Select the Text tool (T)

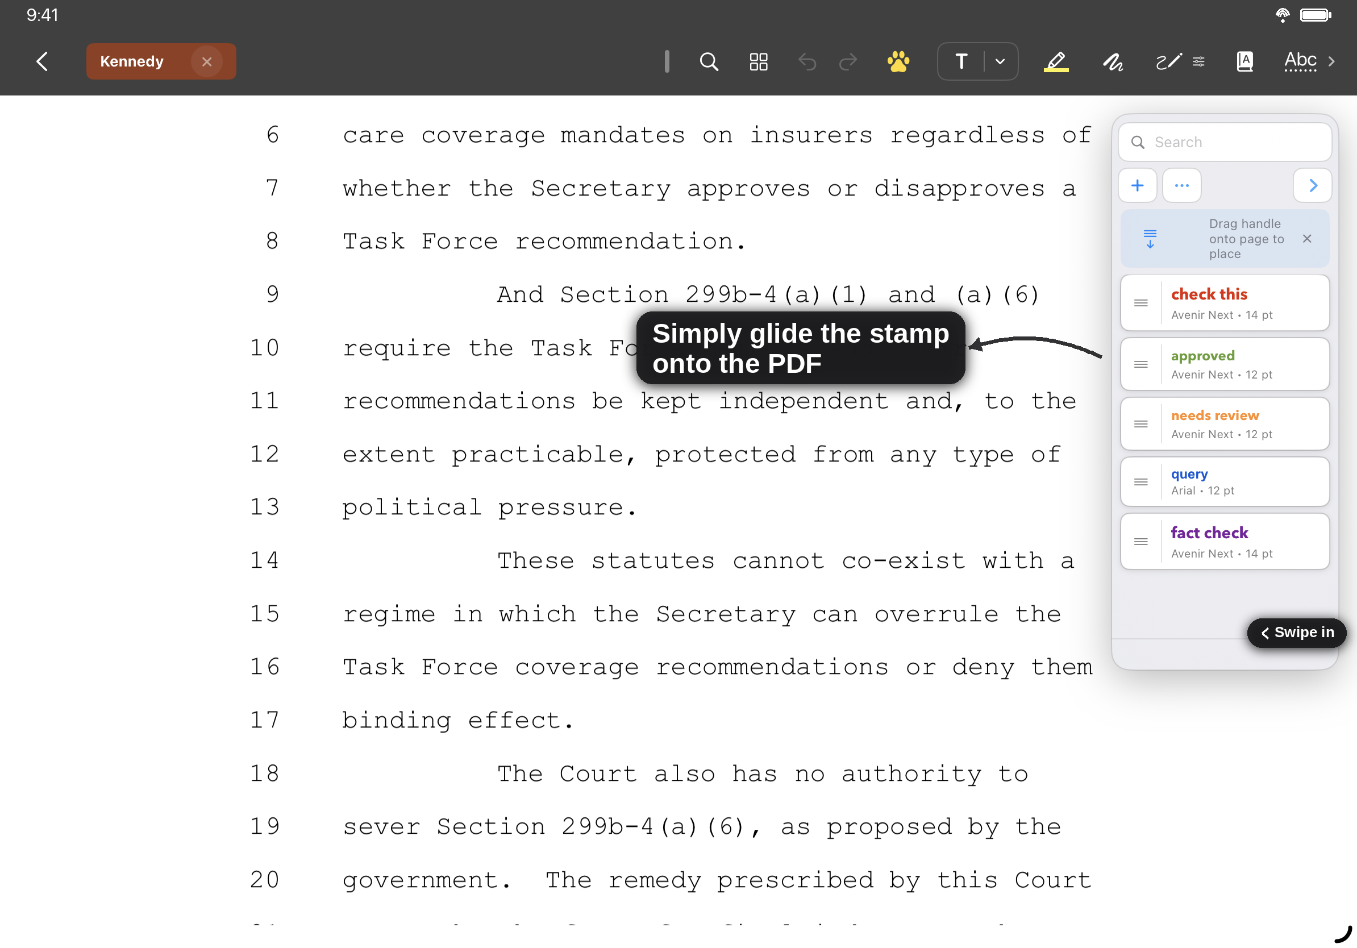click(961, 61)
